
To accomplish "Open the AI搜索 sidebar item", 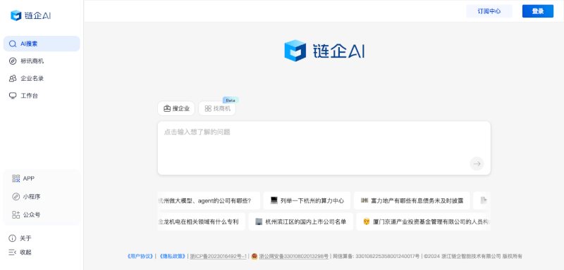I will 42,44.
